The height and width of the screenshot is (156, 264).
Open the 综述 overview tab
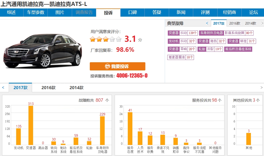point(12,13)
